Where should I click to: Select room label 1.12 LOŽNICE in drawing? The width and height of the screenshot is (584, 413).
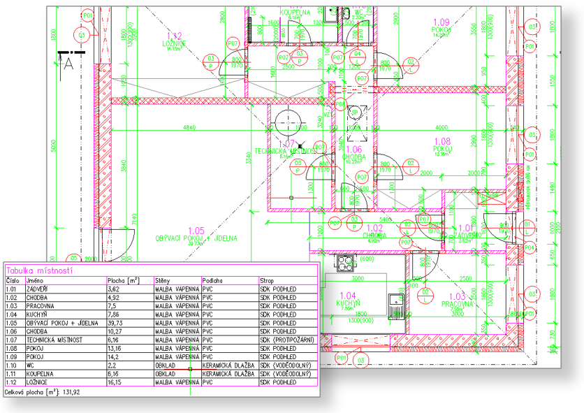173,41
